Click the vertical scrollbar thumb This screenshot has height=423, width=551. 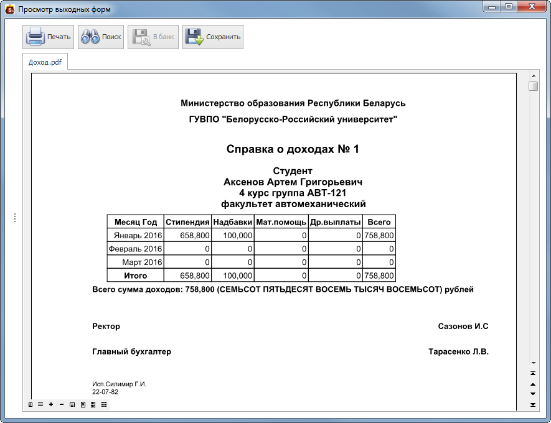click(534, 86)
